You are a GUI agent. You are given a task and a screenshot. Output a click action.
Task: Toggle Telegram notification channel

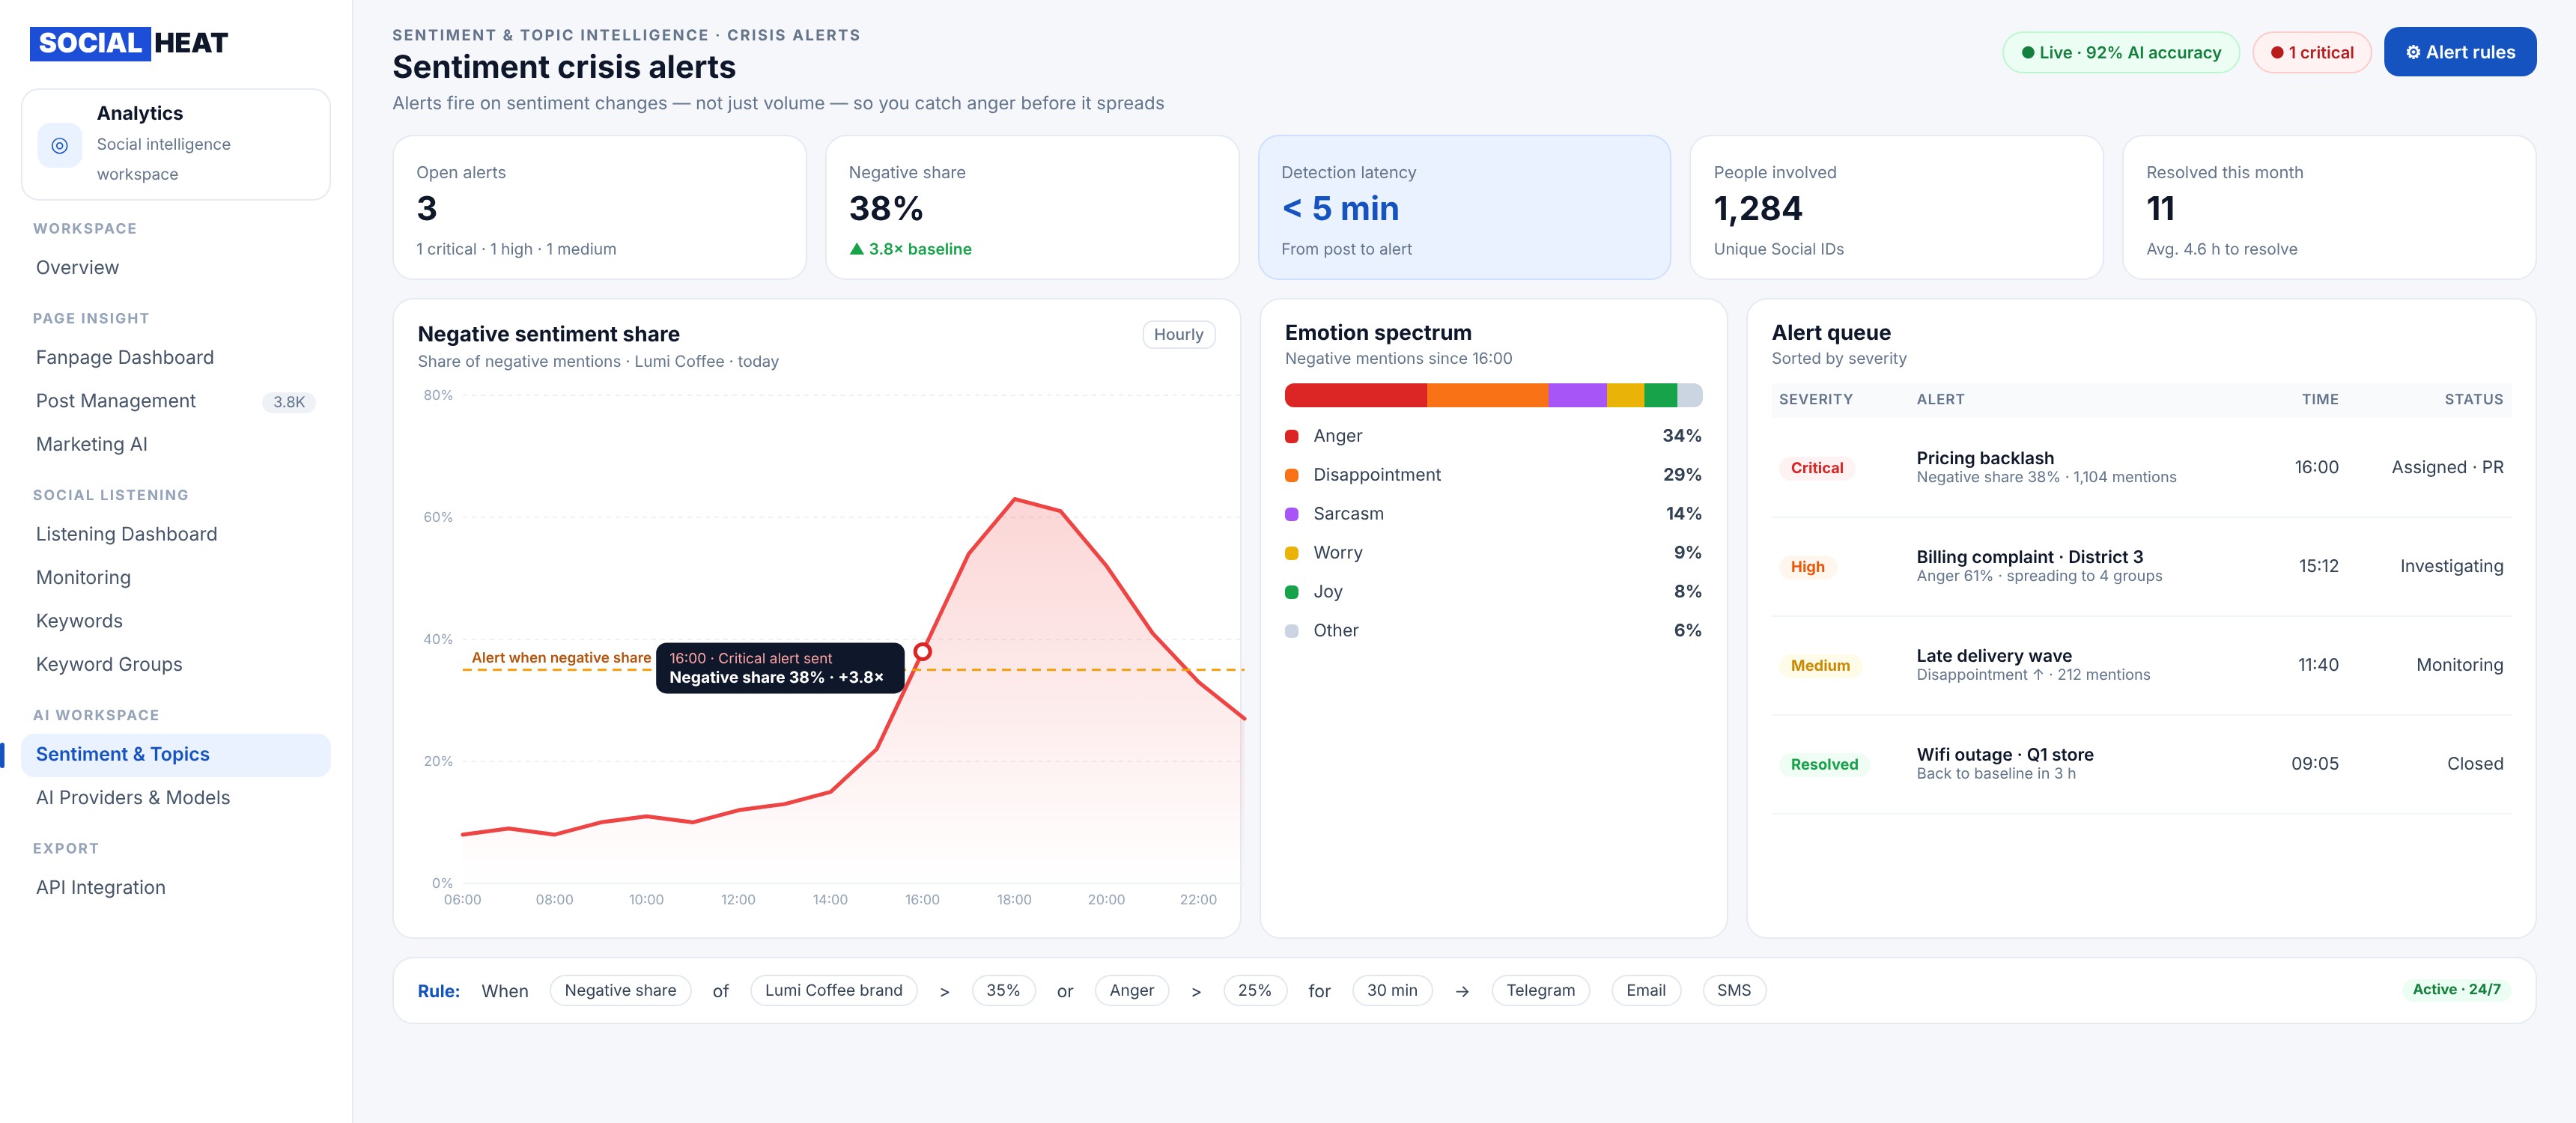coord(1540,990)
